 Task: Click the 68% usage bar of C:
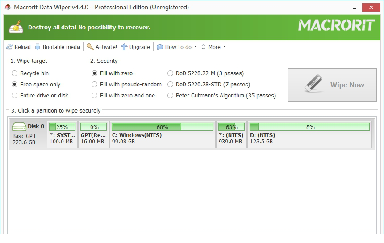(163, 127)
